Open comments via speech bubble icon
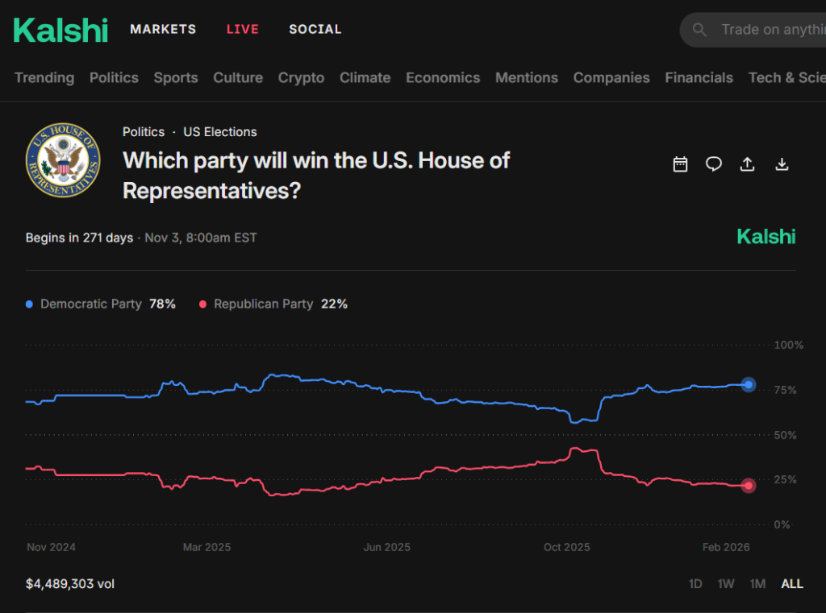826x613 pixels. (x=713, y=164)
